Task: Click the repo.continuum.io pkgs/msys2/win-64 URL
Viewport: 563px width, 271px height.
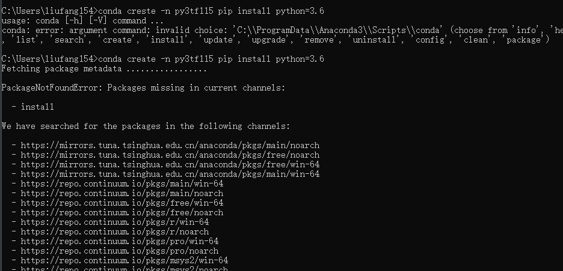Action: coord(125,261)
